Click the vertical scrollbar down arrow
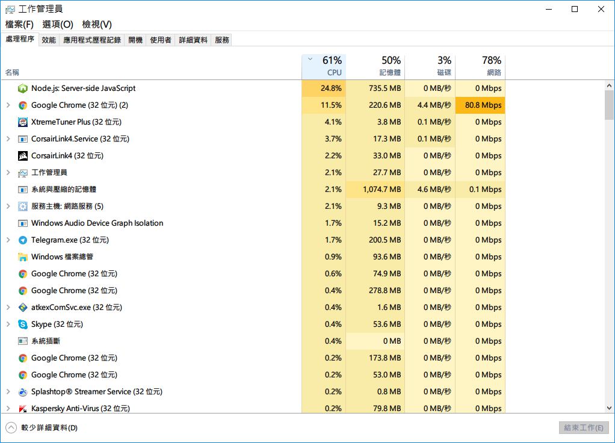615x443 pixels. (x=609, y=407)
